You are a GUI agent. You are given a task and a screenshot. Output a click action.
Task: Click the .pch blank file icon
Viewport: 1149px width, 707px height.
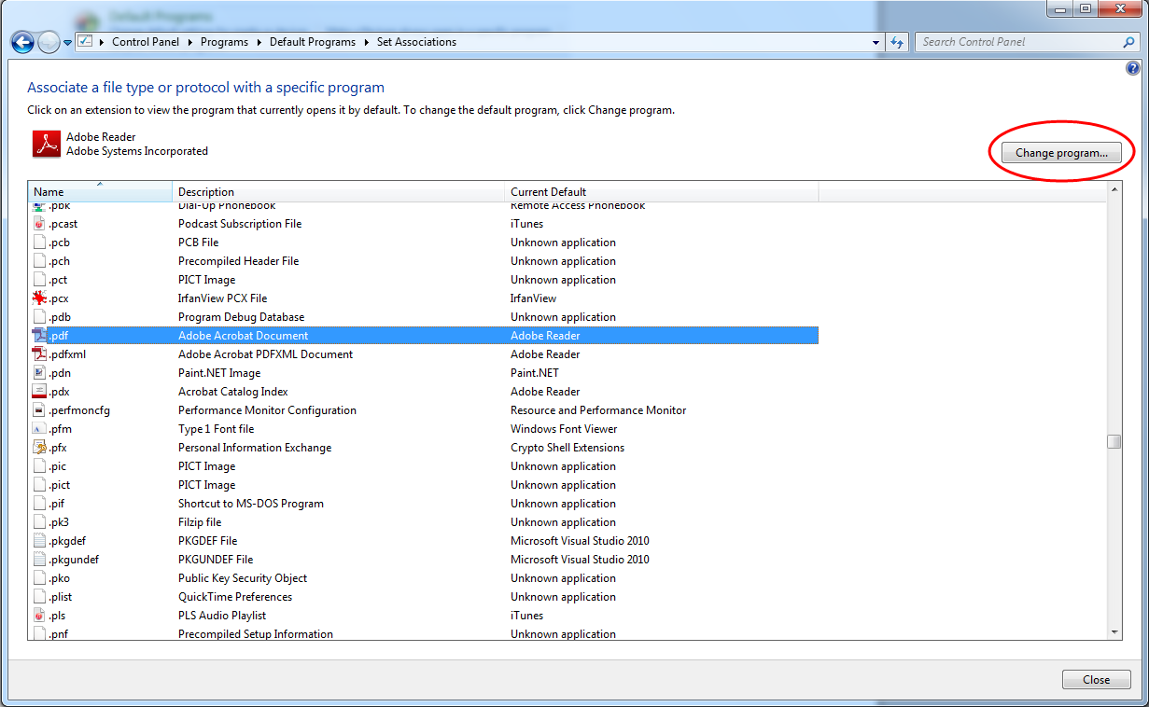point(39,261)
